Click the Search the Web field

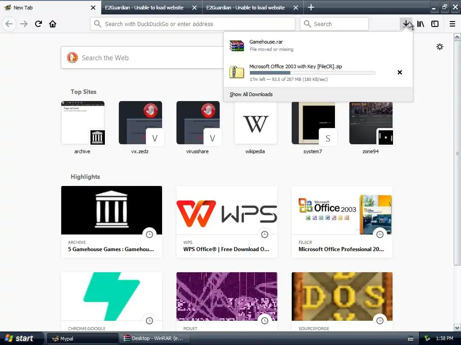[142, 58]
